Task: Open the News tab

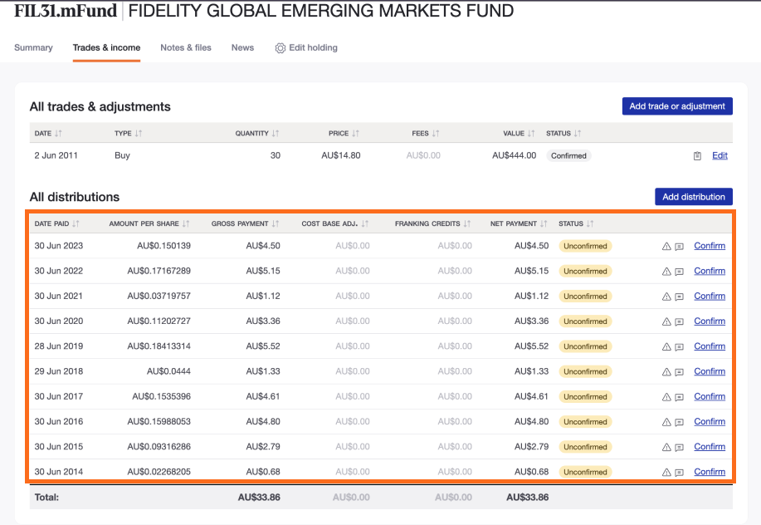Action: click(242, 47)
